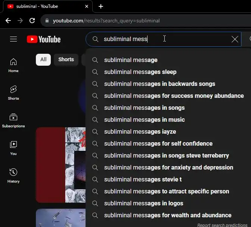Image resolution: width=251 pixels, height=227 pixels.
Task: Close the subliminal - YouTube tab
Action: [x=87, y=6]
